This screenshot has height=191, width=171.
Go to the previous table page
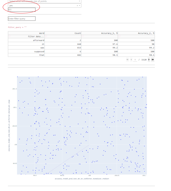click(131, 60)
